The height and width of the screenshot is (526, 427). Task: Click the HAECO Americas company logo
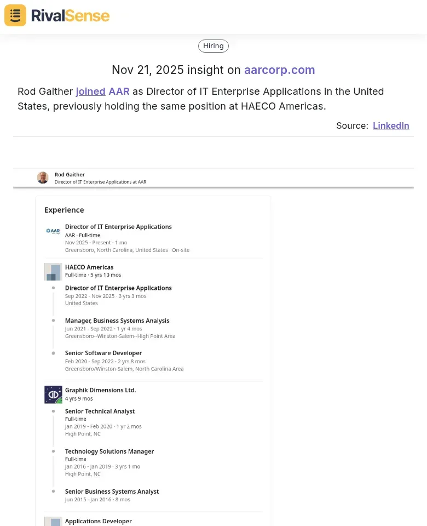[x=53, y=272]
